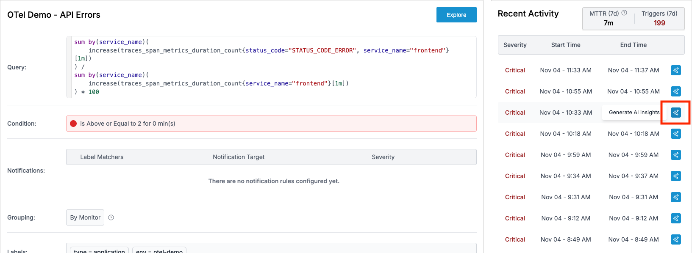Open the Explore button
This screenshot has width=692, height=253.
coord(456,15)
